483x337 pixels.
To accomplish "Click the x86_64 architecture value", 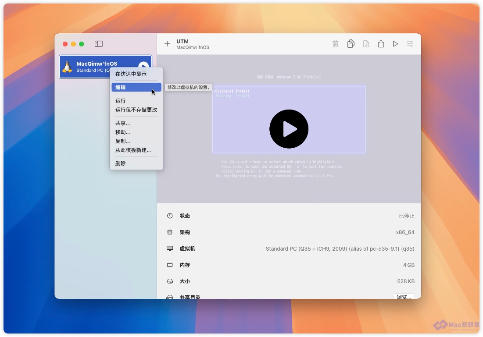I will pos(405,232).
